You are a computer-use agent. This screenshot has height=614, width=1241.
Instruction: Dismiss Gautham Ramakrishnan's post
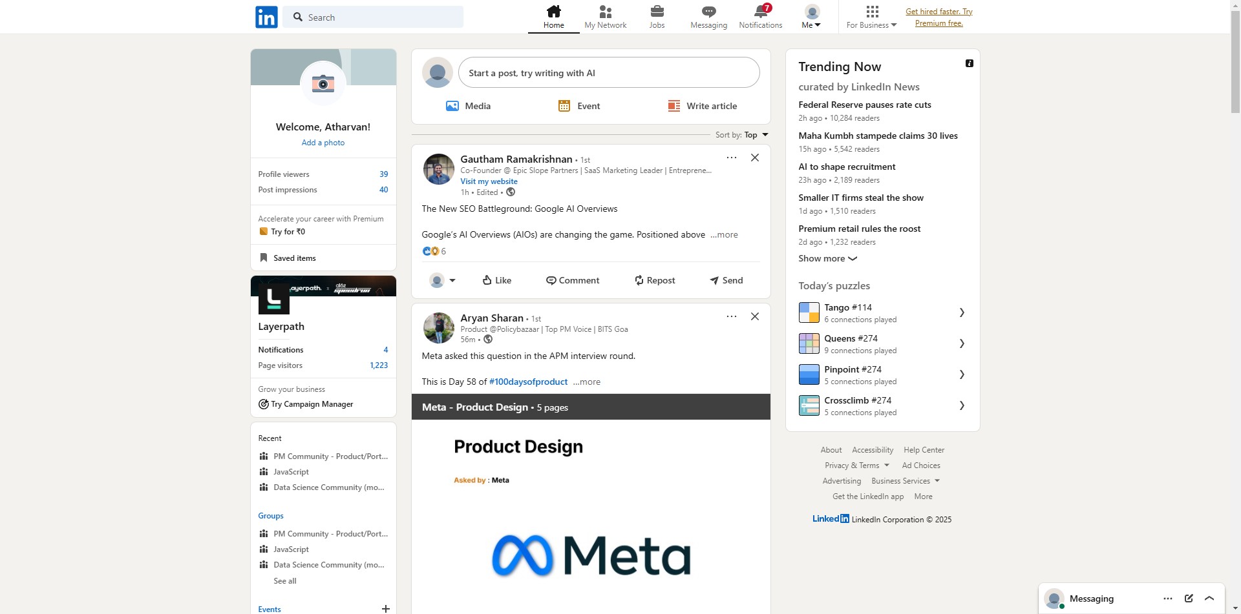[754, 158]
